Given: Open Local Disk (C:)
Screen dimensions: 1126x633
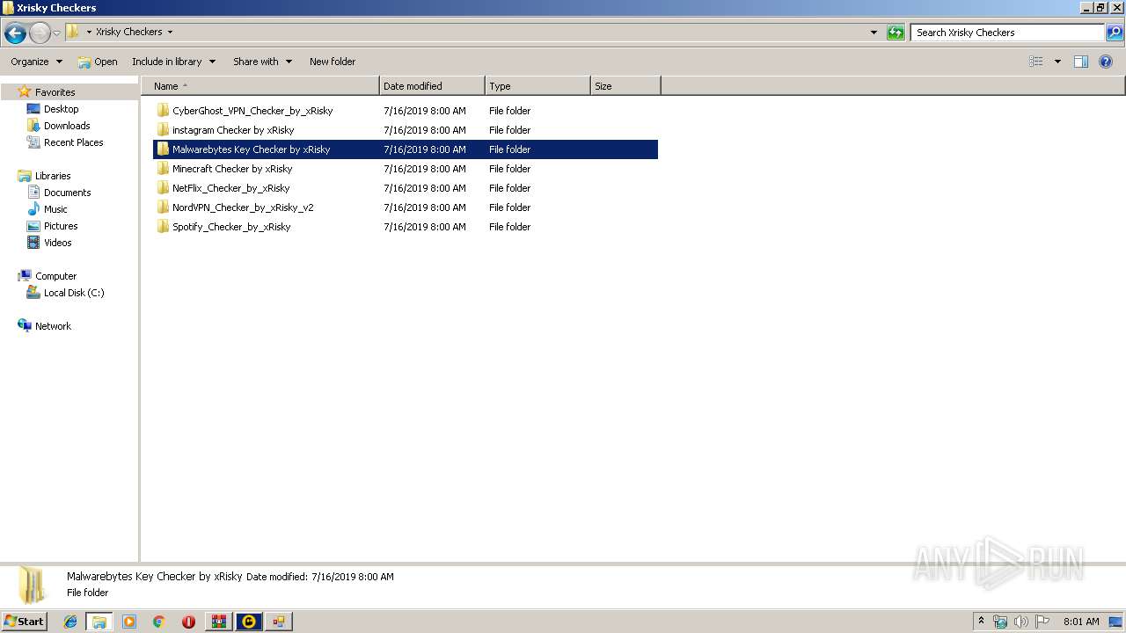Looking at the screenshot, I should [x=74, y=293].
